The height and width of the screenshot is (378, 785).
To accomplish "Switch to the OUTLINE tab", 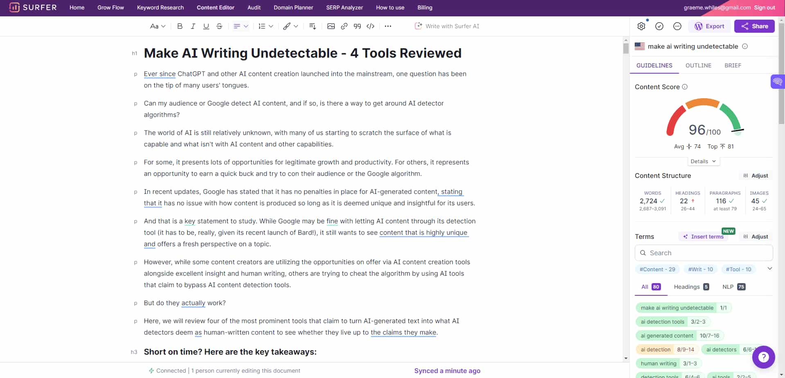I will [698, 65].
